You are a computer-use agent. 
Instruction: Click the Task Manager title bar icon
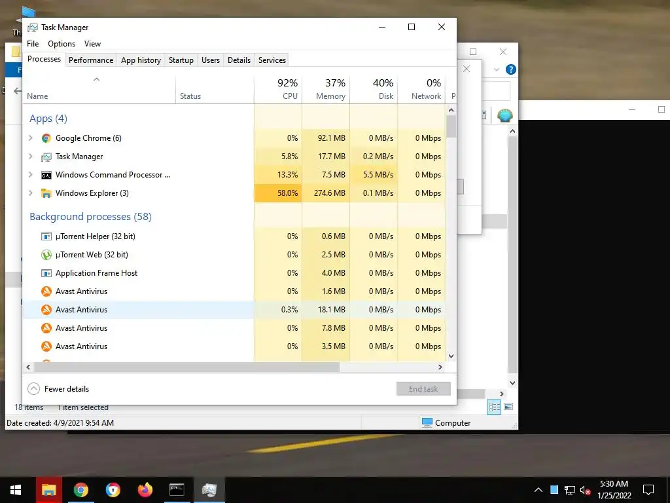[33, 28]
